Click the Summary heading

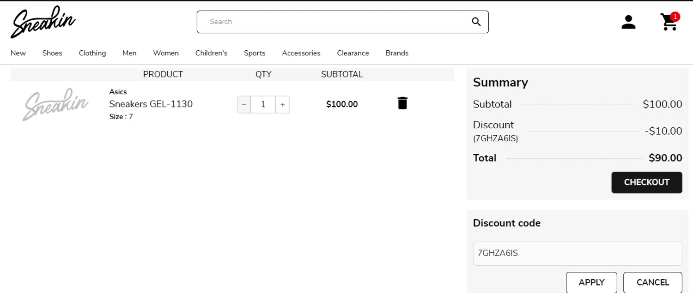coord(500,83)
